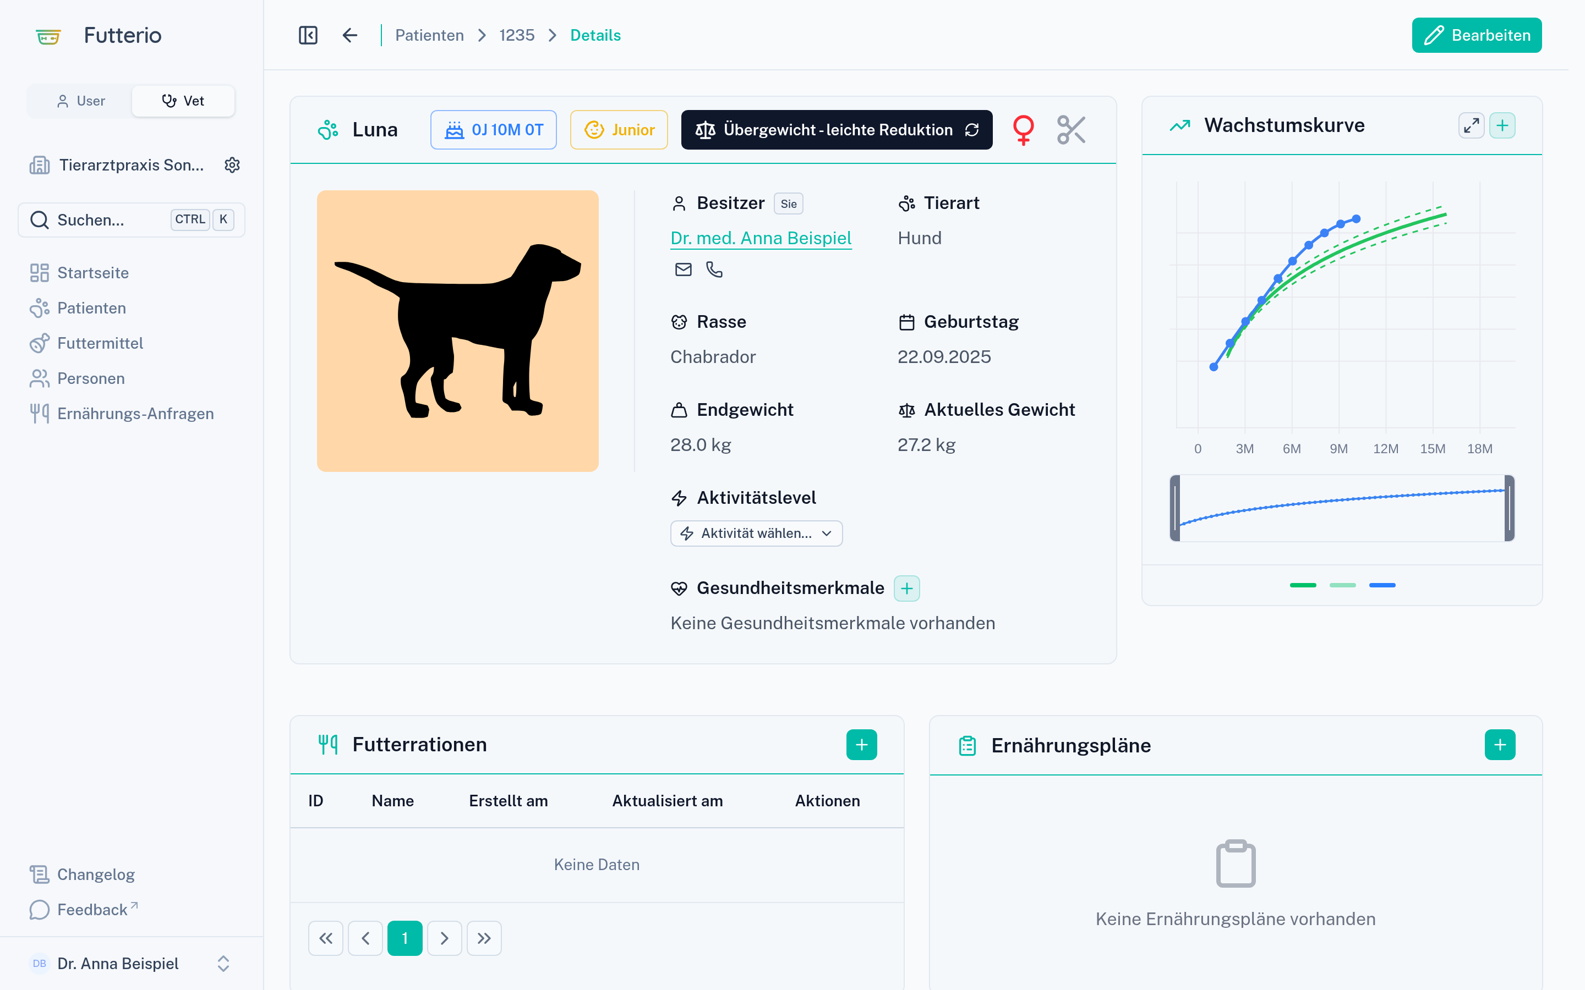This screenshot has width=1585, height=990.
Task: Jump to last page of Futterrationen
Action: pos(484,938)
